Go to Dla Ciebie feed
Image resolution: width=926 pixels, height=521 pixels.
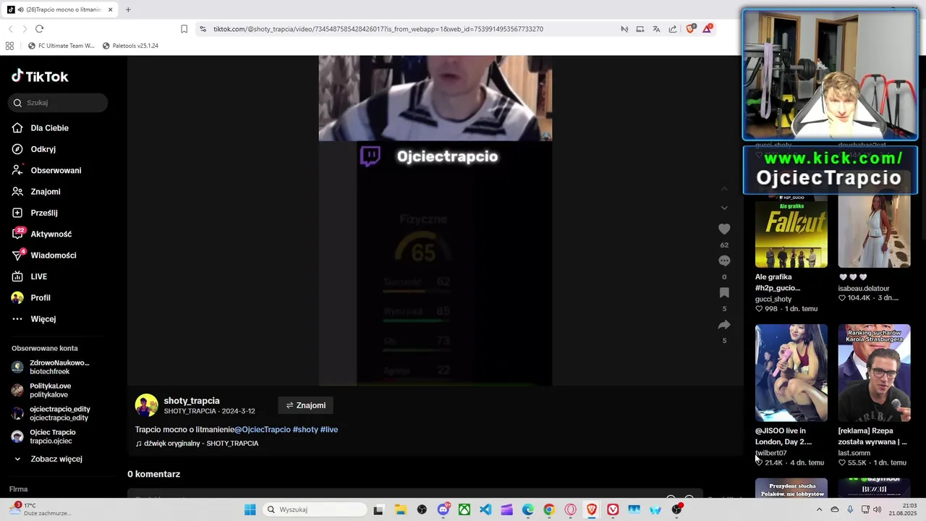tap(49, 128)
